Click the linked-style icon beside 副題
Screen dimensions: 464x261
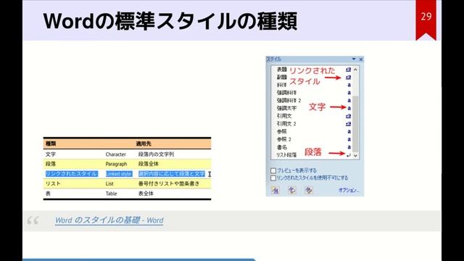(x=348, y=77)
